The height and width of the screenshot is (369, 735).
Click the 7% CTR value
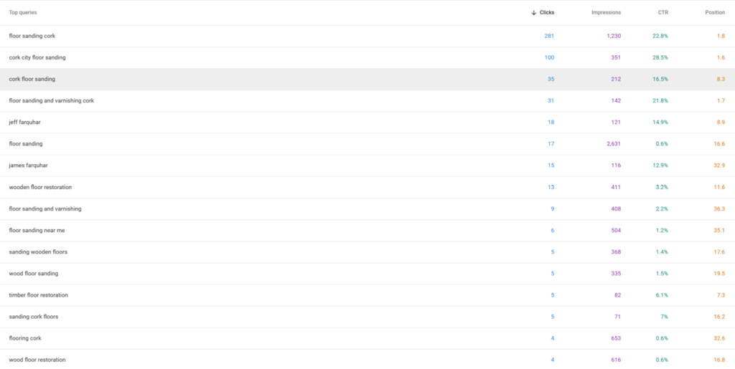(664, 317)
